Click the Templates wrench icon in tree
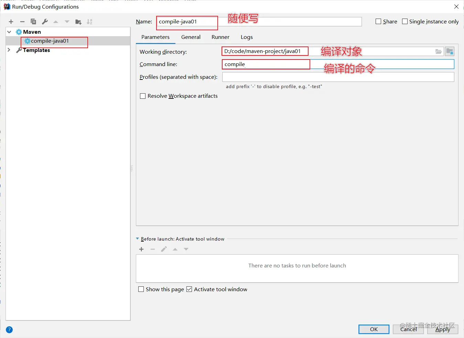The image size is (464, 338). (x=19, y=50)
